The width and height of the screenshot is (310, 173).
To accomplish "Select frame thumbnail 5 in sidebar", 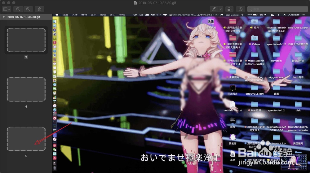I will point(26,139).
